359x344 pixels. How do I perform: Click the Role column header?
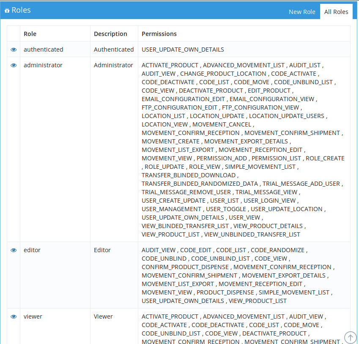tap(30, 34)
